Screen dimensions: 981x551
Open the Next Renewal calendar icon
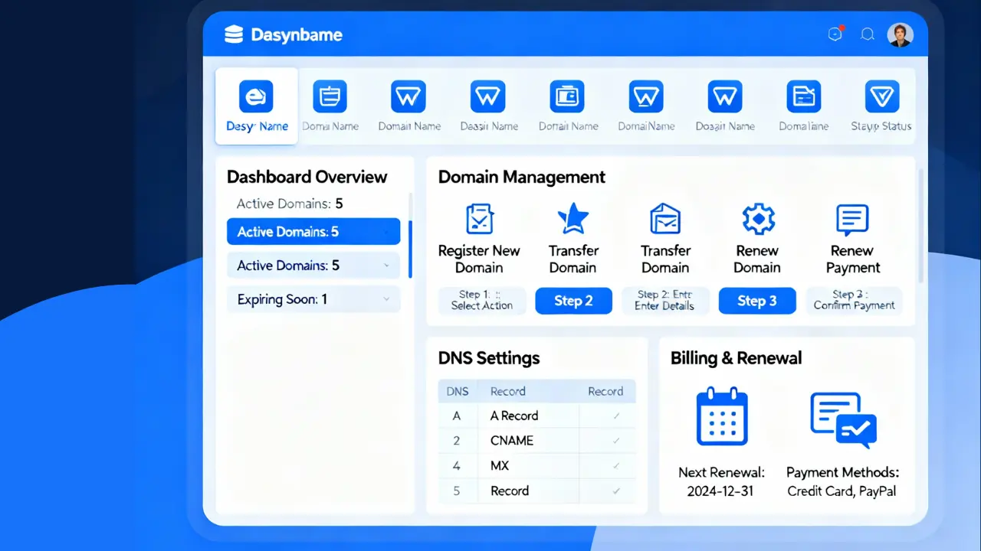pos(721,416)
